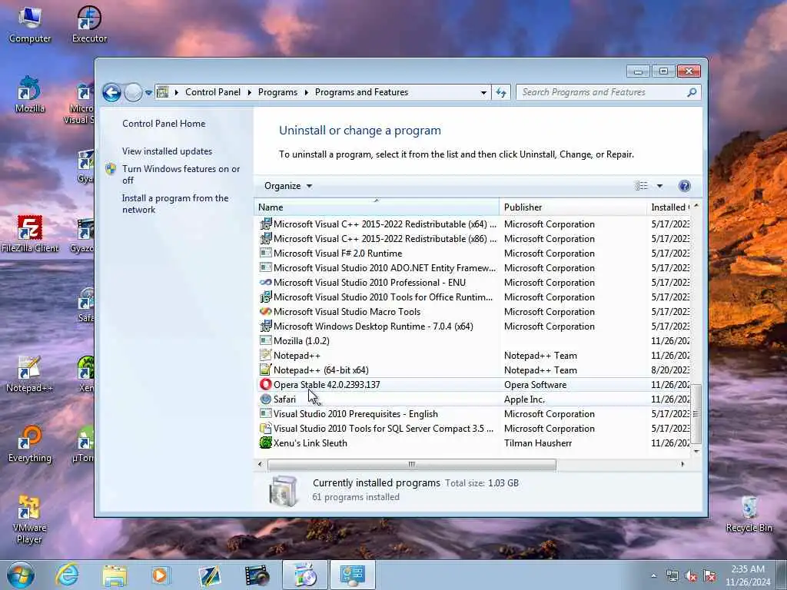Image resolution: width=787 pixels, height=590 pixels.
Task: Open Windows Media Player on taskbar
Action: coord(161,575)
